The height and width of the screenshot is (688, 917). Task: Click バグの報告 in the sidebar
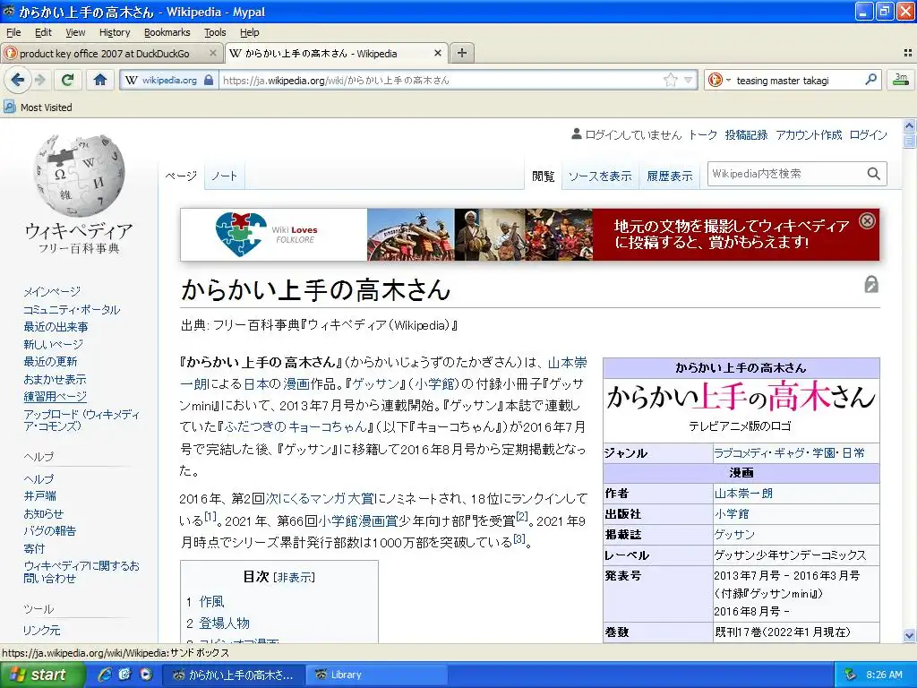(50, 530)
